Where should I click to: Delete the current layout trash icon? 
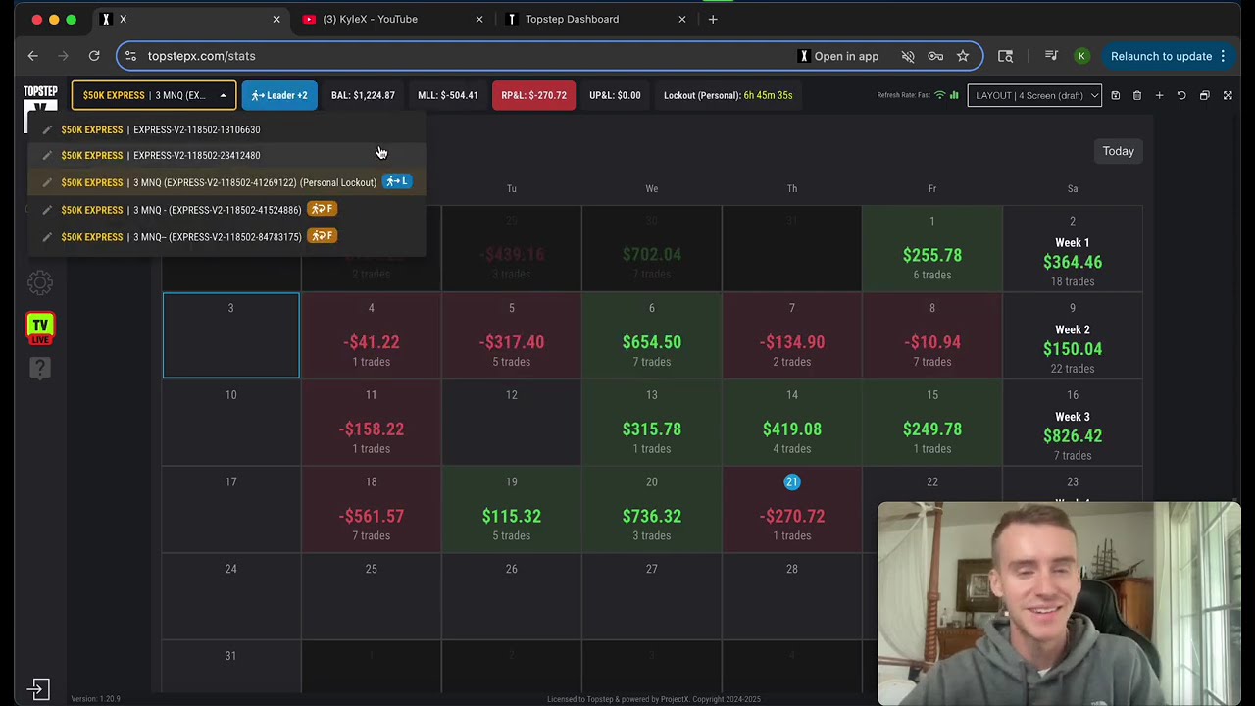(x=1137, y=95)
